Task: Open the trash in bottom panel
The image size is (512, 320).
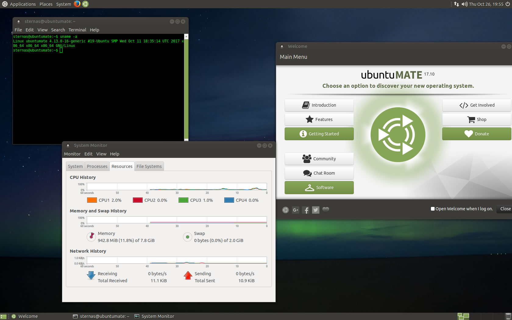Action: pos(508,316)
